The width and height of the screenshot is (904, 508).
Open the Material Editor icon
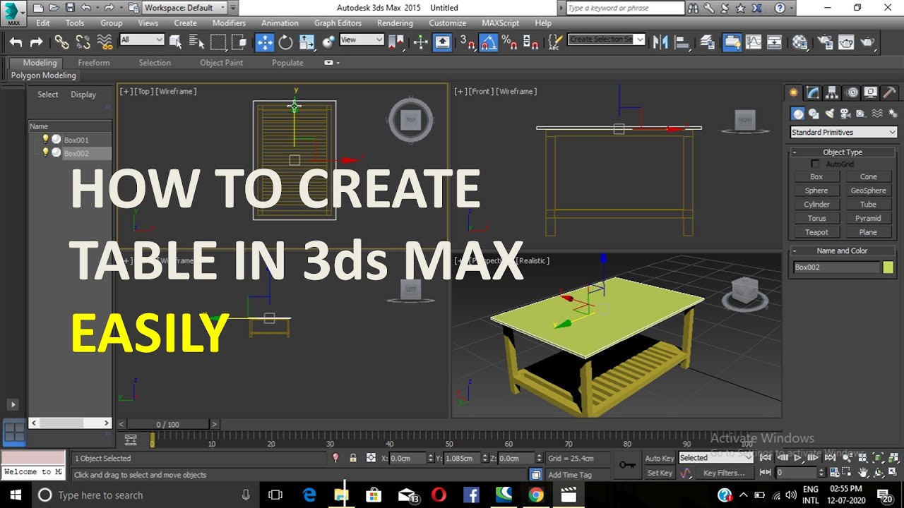(799, 42)
